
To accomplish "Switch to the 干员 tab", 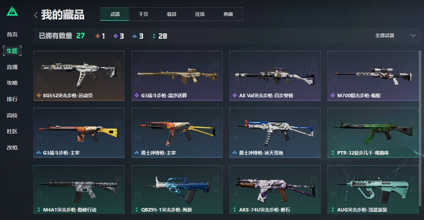I will click(143, 14).
